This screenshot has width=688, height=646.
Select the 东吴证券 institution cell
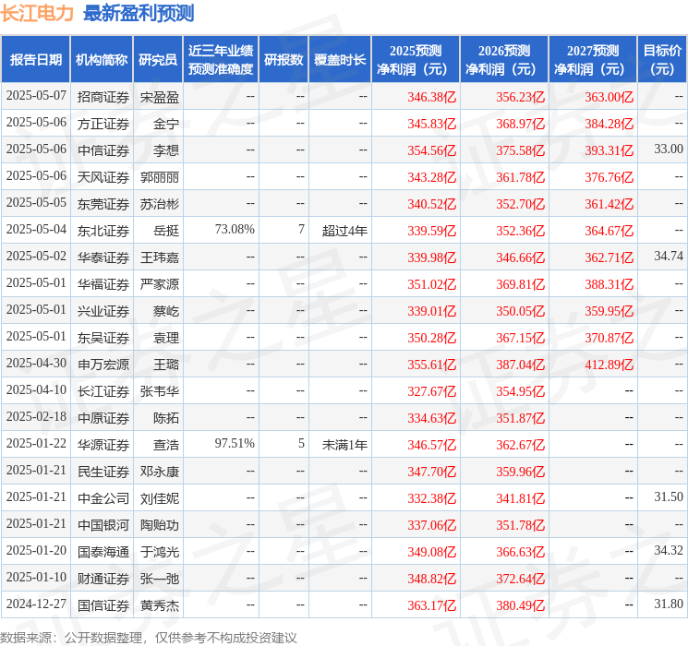coord(103,338)
